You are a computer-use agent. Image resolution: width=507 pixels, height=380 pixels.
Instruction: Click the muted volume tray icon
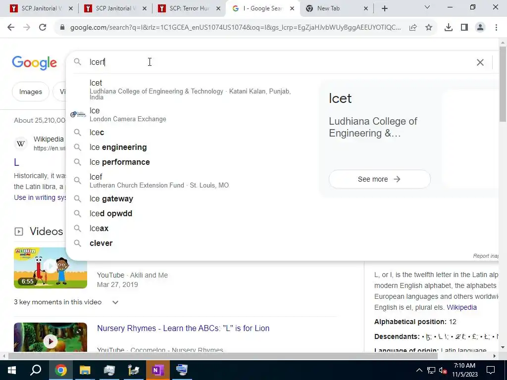tap(443, 370)
